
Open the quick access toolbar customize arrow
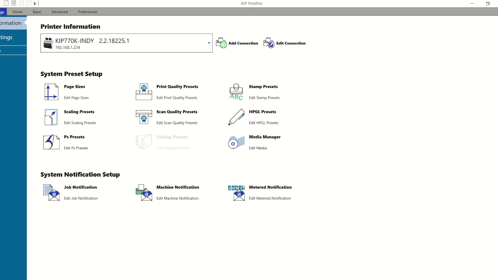pos(35,3)
